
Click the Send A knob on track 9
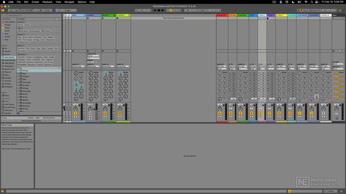tap(76, 73)
